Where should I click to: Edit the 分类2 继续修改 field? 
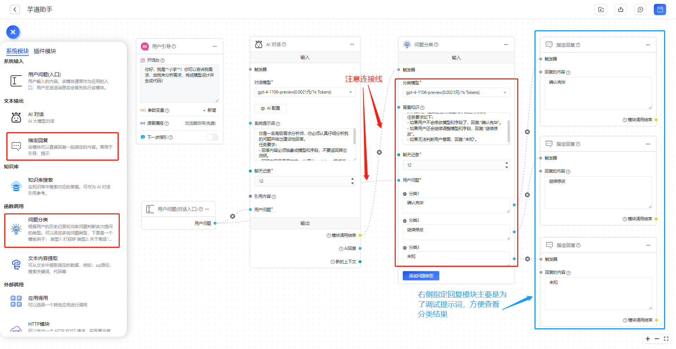pos(456,232)
